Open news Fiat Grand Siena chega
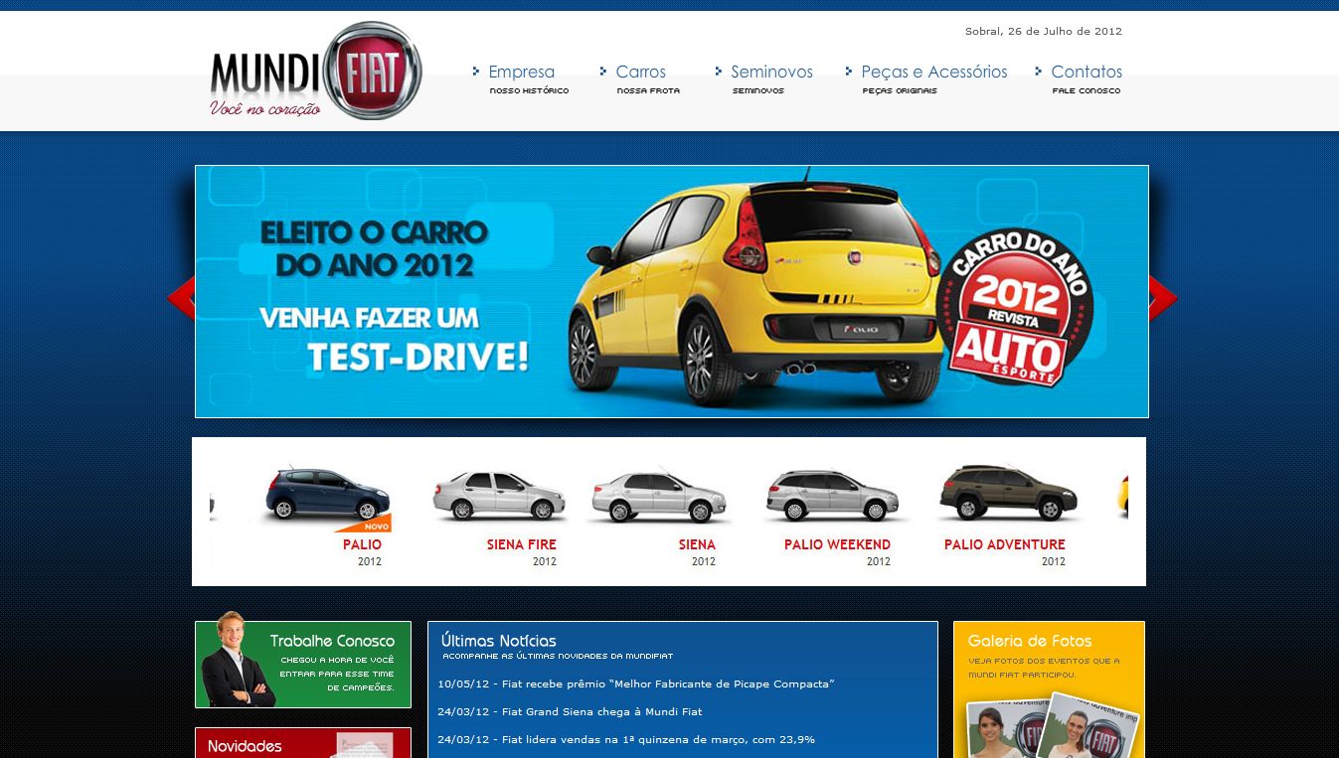This screenshot has height=758, width=1339. [x=570, y=711]
